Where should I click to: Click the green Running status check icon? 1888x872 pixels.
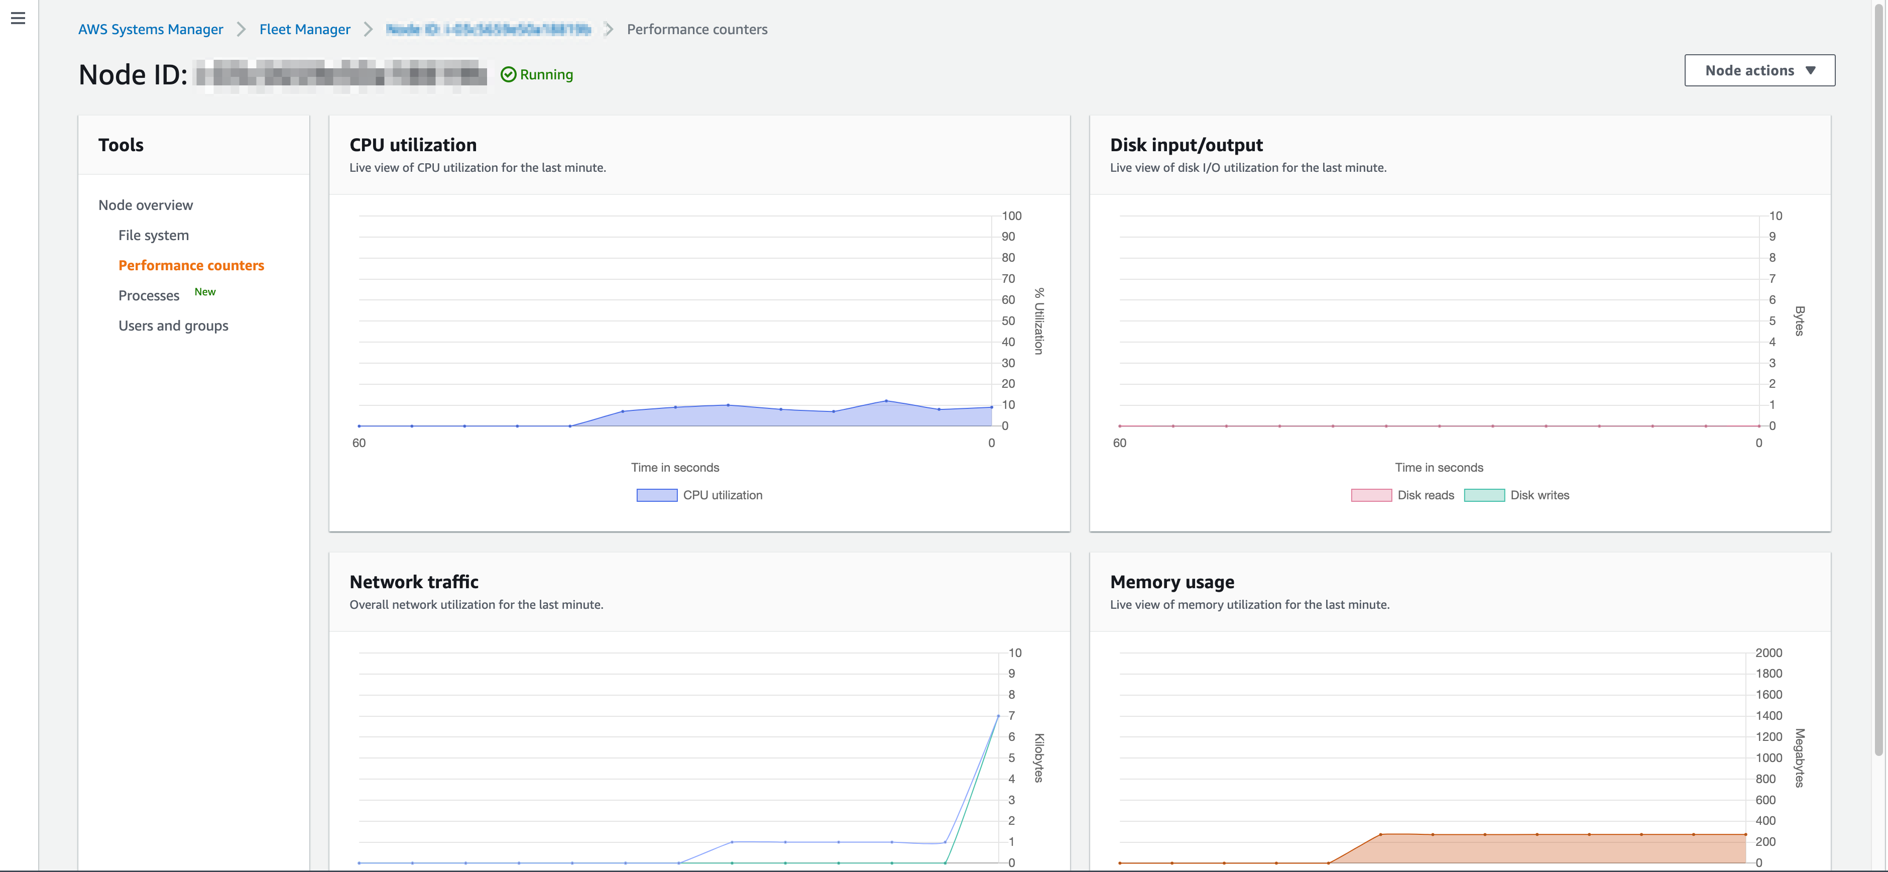[x=508, y=75]
